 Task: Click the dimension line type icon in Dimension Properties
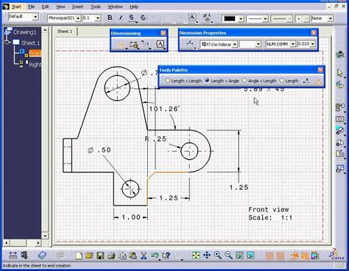pos(189,44)
